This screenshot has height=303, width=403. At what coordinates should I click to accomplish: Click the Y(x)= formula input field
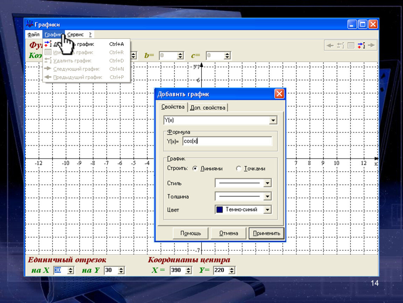227,141
